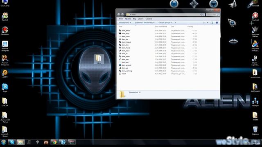Open Skype from the taskbar
This screenshot has height=147, width=262.
[12, 142]
